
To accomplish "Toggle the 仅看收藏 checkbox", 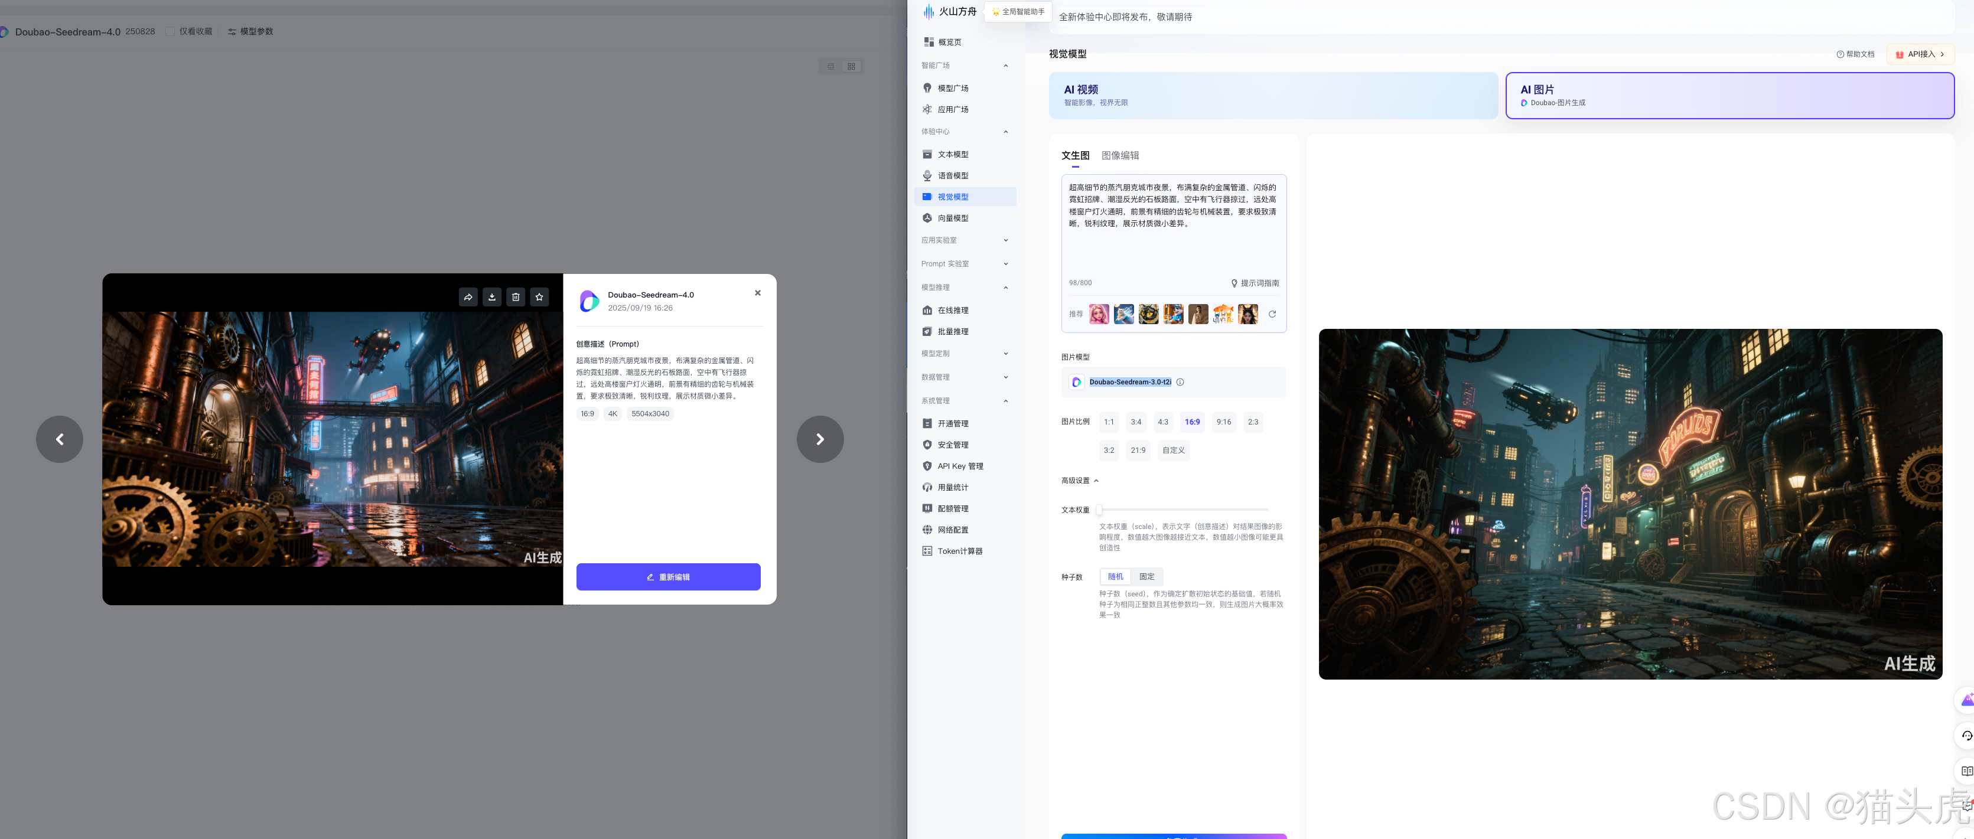I will click(171, 31).
